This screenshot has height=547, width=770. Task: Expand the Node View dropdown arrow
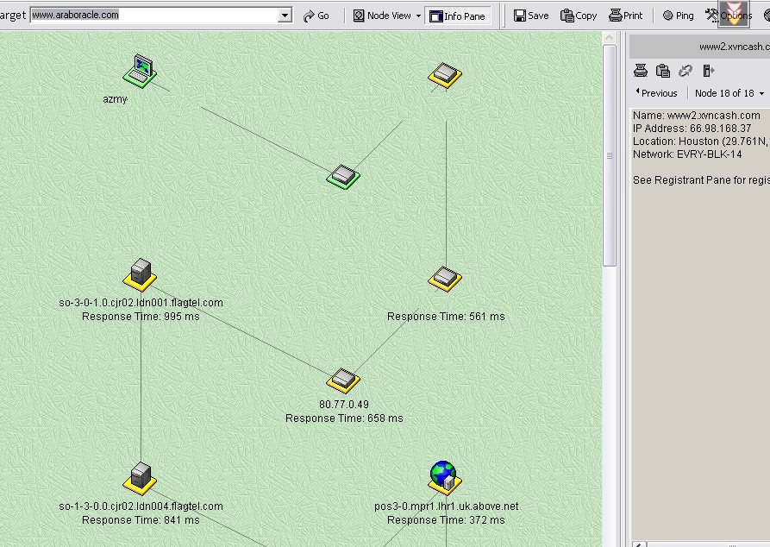tap(418, 16)
